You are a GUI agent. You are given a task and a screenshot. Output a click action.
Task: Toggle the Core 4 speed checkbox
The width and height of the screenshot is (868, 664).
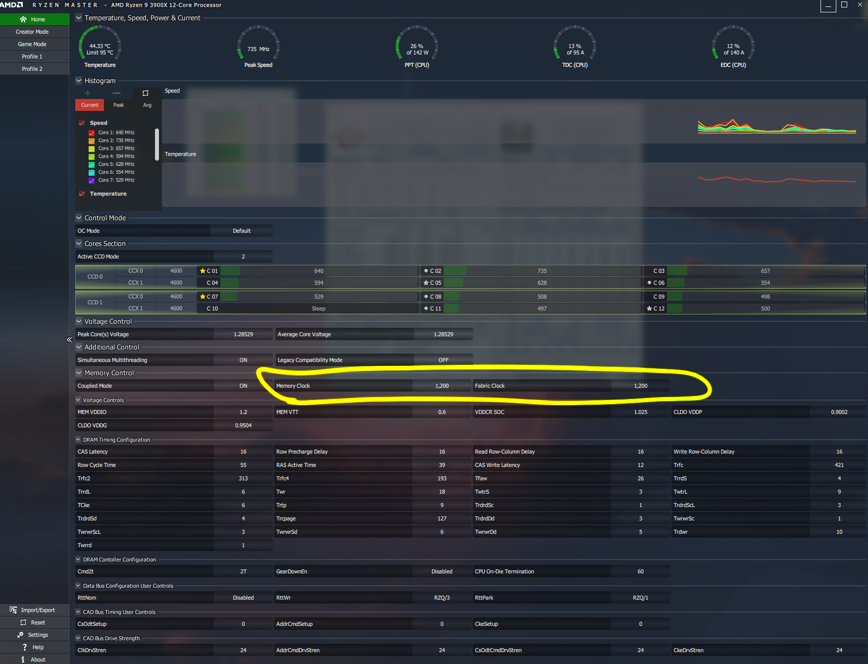[x=92, y=156]
